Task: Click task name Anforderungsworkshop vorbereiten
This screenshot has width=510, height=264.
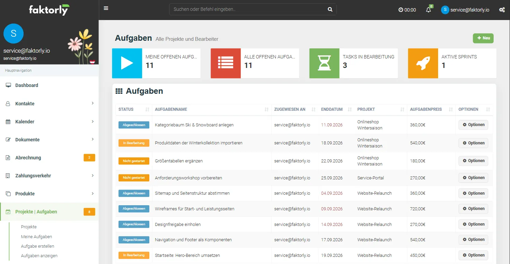Action: (x=189, y=178)
